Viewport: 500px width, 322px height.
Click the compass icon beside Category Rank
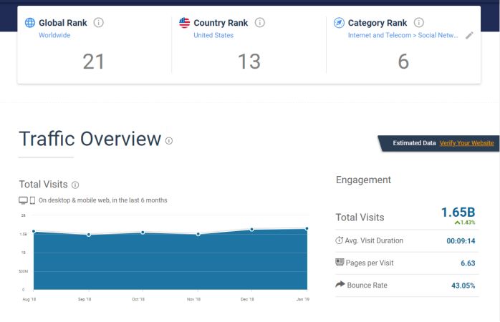click(339, 23)
